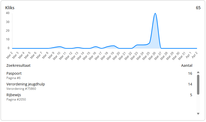Open the Paspoort search result

14,73
